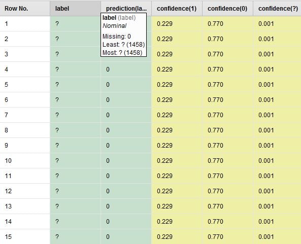Click the label cell in row 4
This screenshot has height=244, width=301.
pos(75,69)
